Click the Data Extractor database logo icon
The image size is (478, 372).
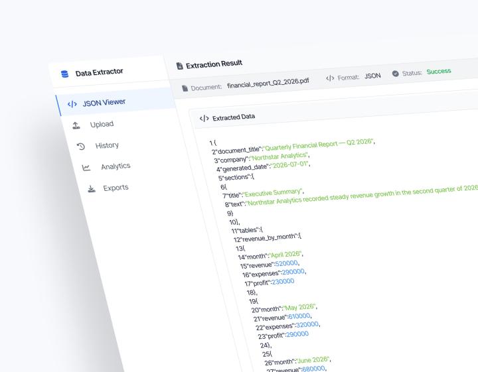(64, 74)
